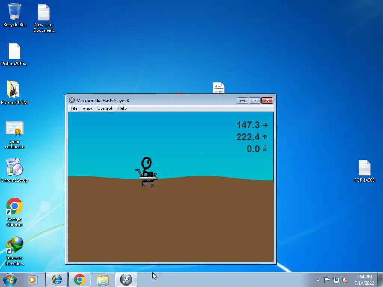Minimize the Macromedia Flash Player window
The width and height of the screenshot is (383, 287).
click(242, 101)
